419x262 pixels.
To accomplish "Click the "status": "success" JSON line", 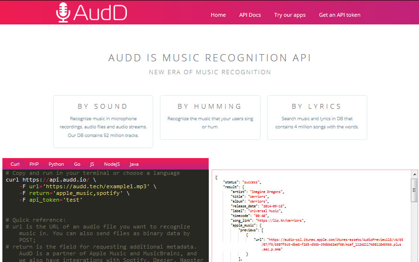I will (x=242, y=182).
